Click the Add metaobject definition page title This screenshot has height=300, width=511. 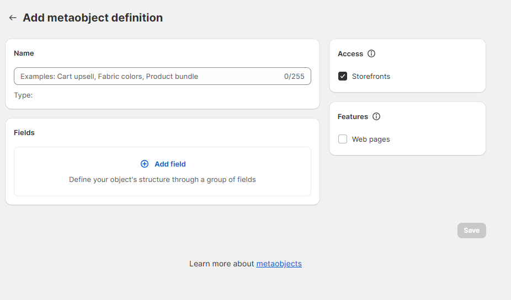pyautogui.click(x=93, y=18)
